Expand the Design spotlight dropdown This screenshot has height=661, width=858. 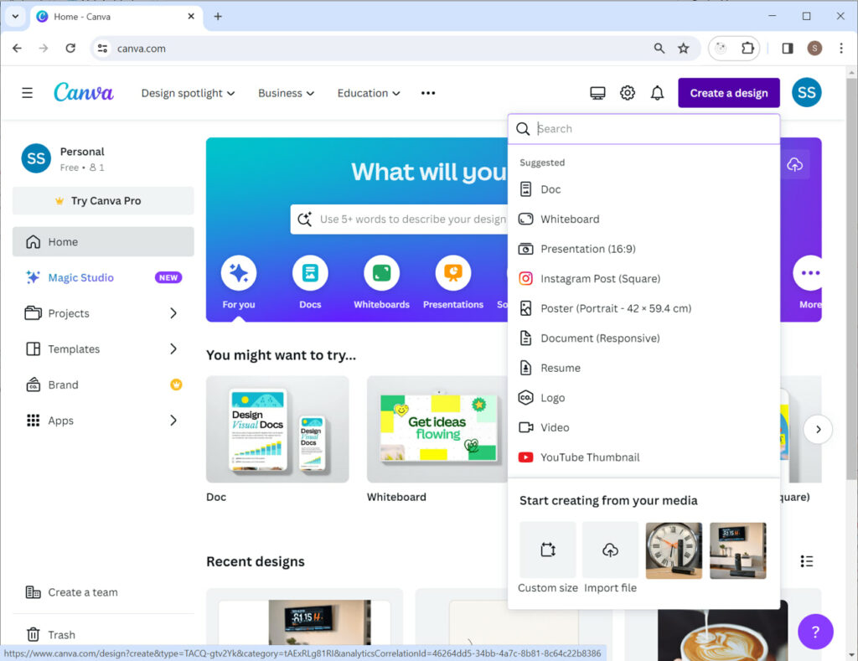click(188, 93)
